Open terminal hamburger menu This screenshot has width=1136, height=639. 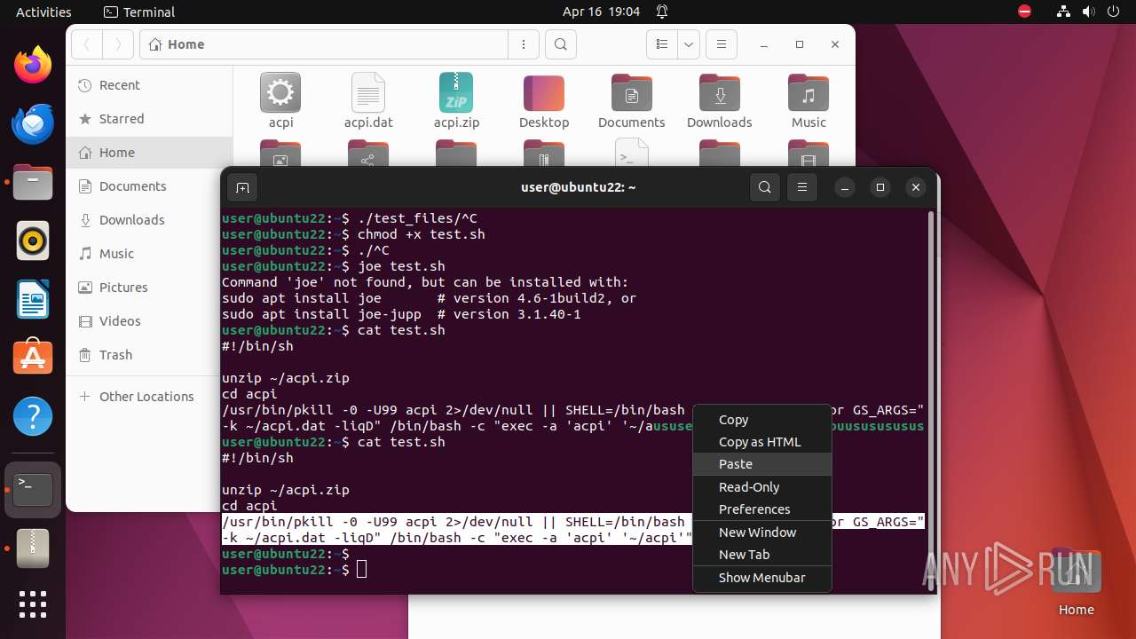coord(802,187)
